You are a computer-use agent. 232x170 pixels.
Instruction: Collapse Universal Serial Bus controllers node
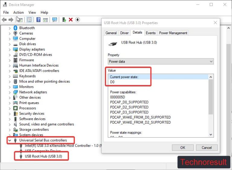point(10,140)
